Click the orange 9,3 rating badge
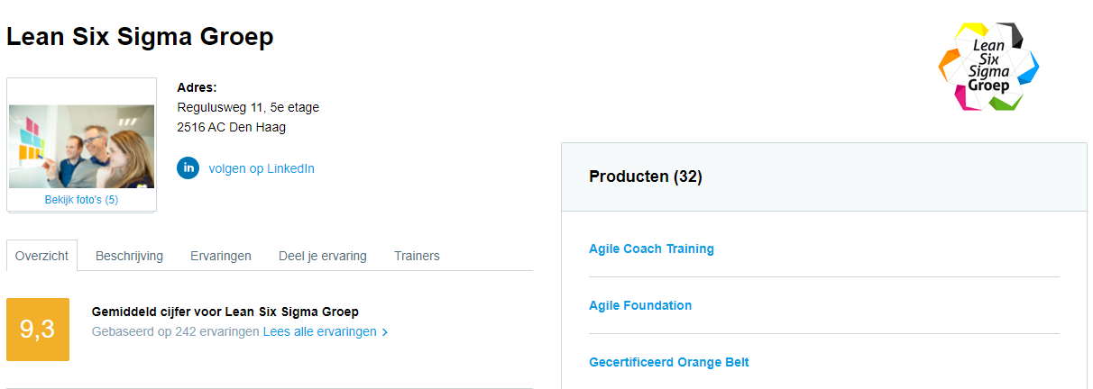Viewport: 1093px width, 389px height. click(x=38, y=330)
